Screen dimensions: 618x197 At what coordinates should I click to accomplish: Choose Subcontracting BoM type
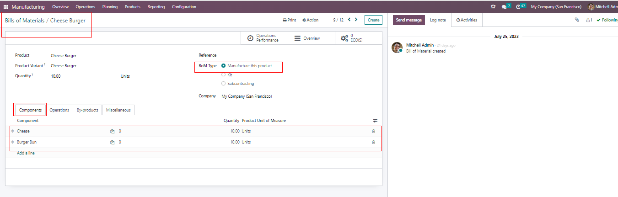pyautogui.click(x=223, y=84)
